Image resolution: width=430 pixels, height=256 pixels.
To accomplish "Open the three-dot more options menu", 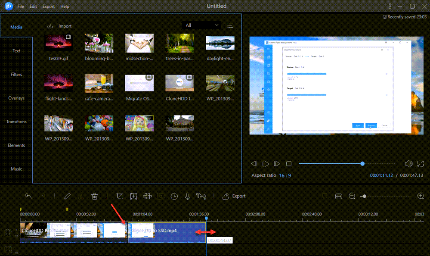I will [390, 6].
